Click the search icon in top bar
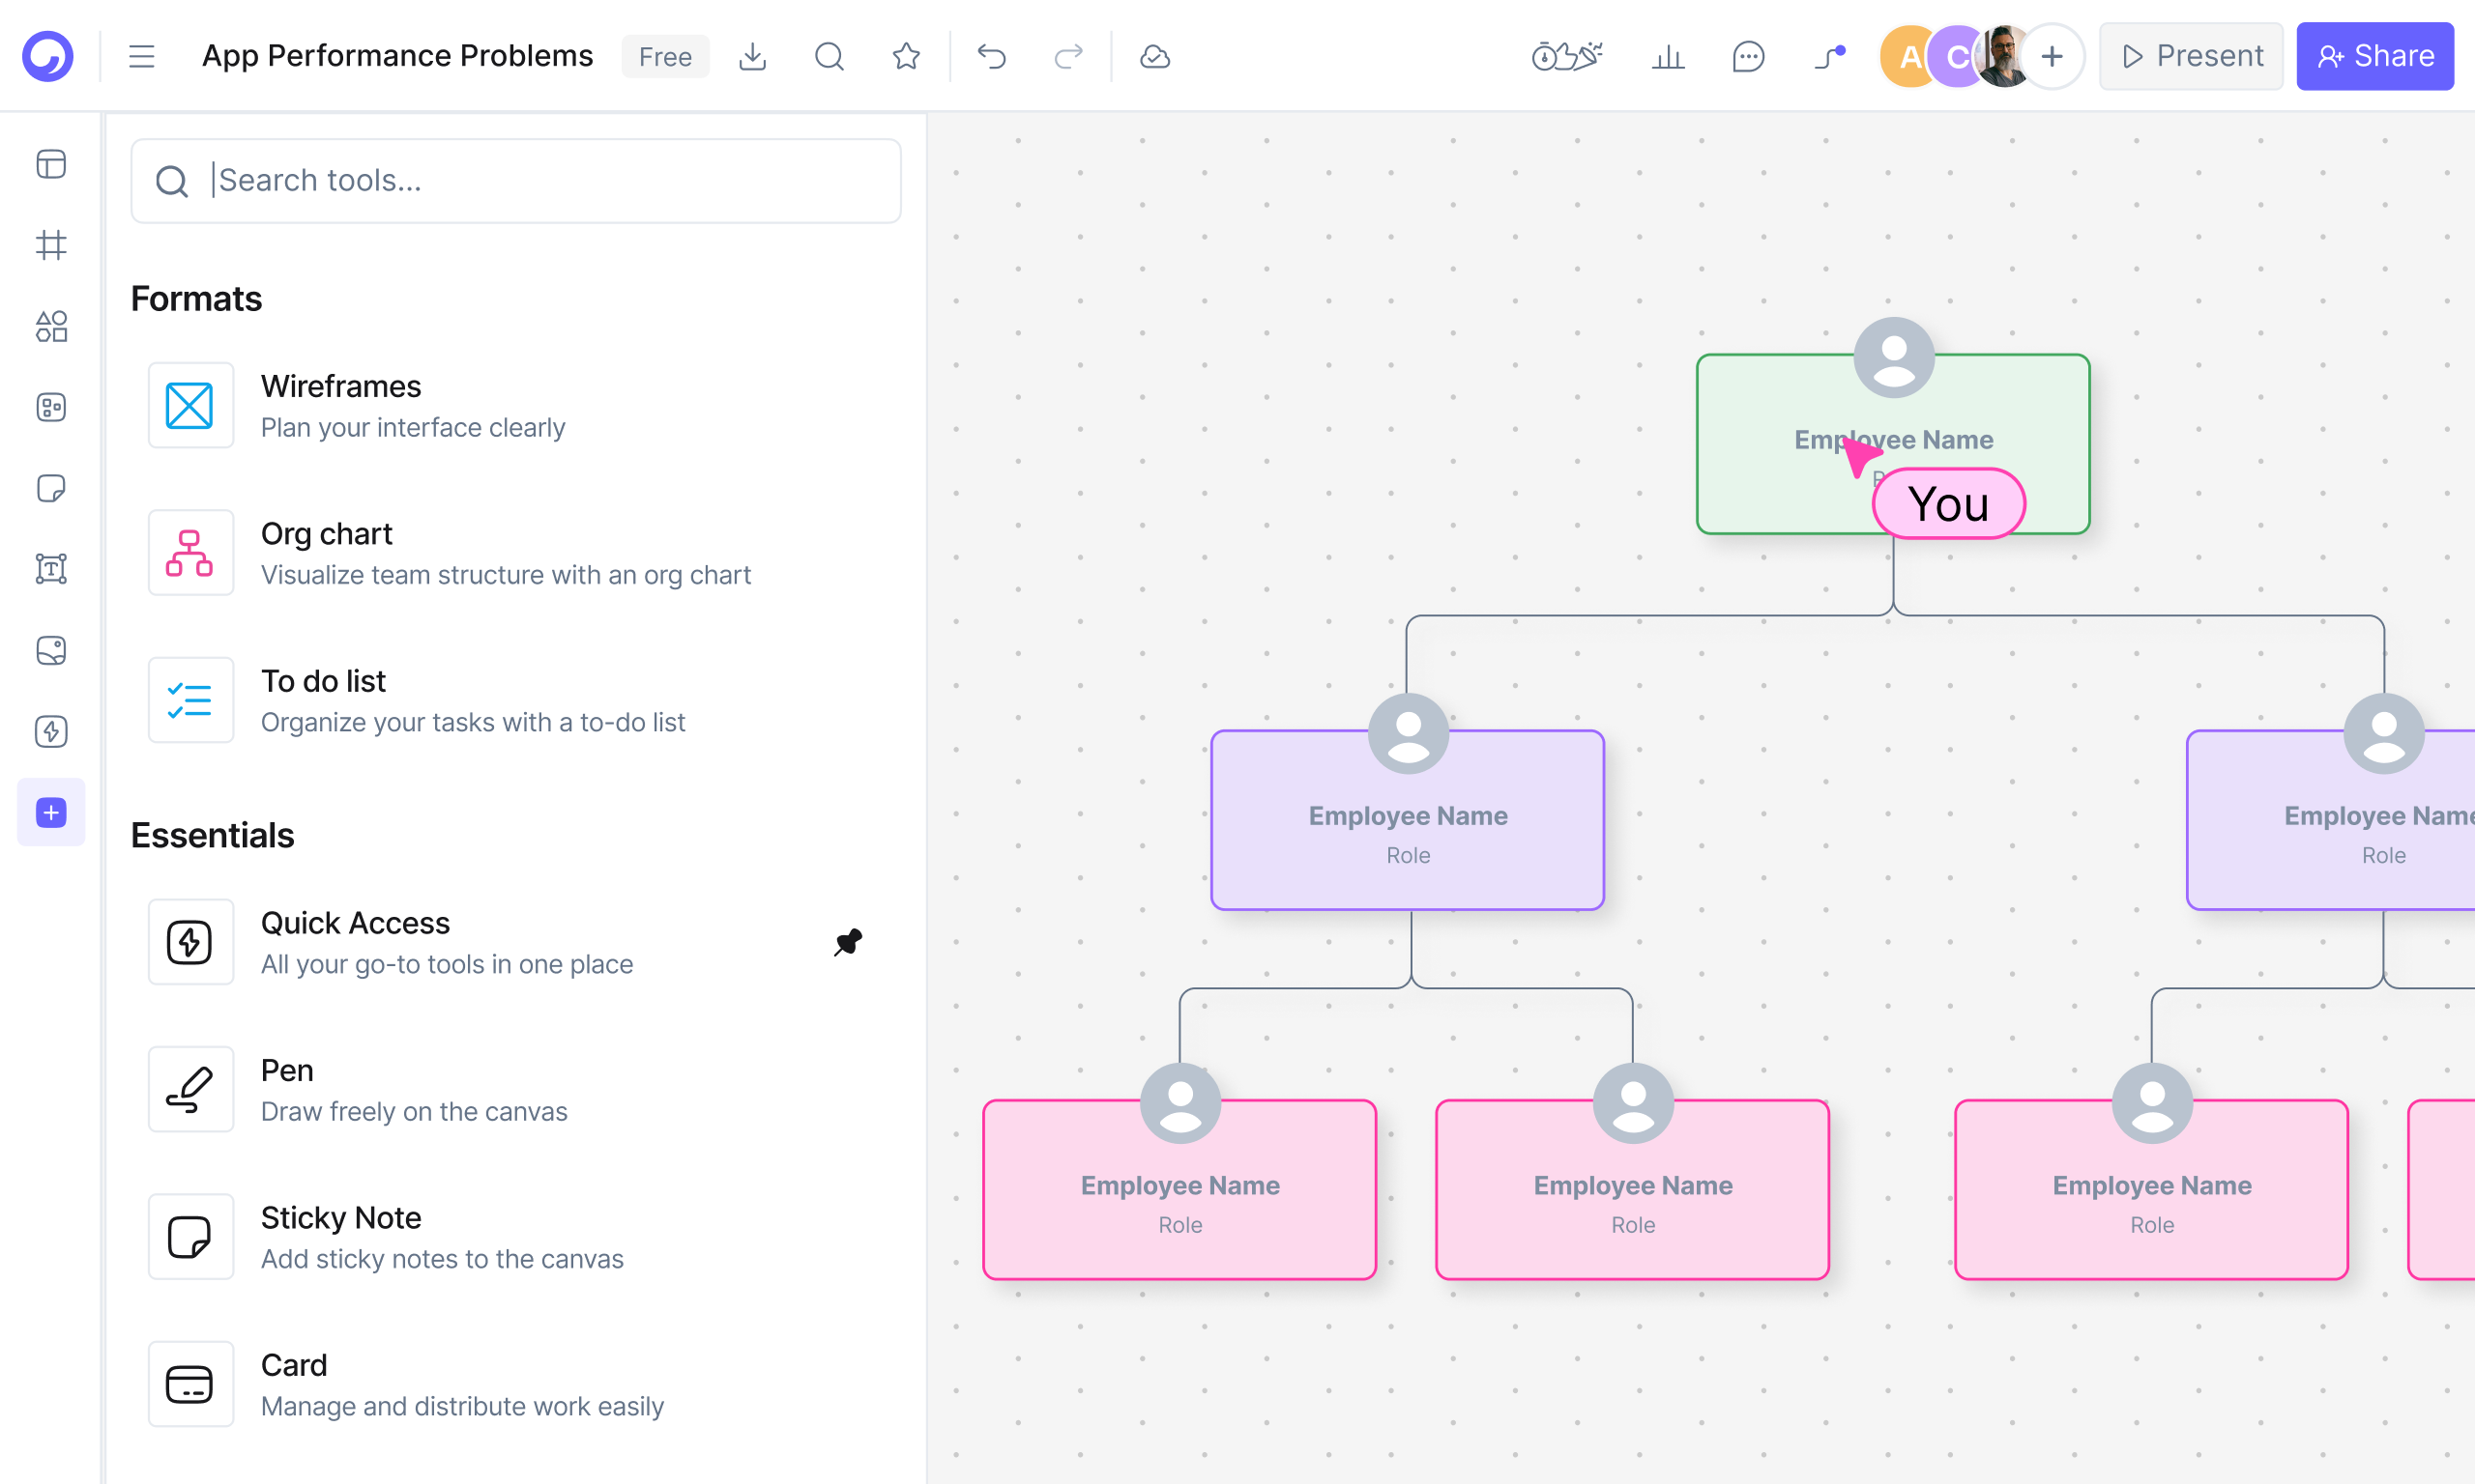2475x1484 pixels. [x=829, y=56]
